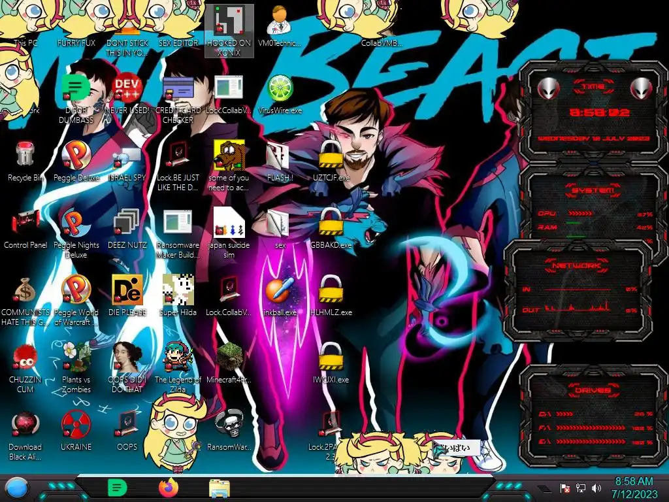Open some of you need to ac... beaver icon

(x=229, y=165)
